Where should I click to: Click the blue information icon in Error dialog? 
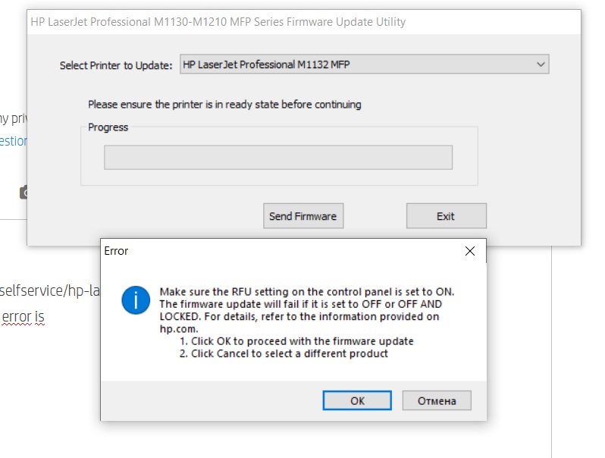(x=136, y=301)
